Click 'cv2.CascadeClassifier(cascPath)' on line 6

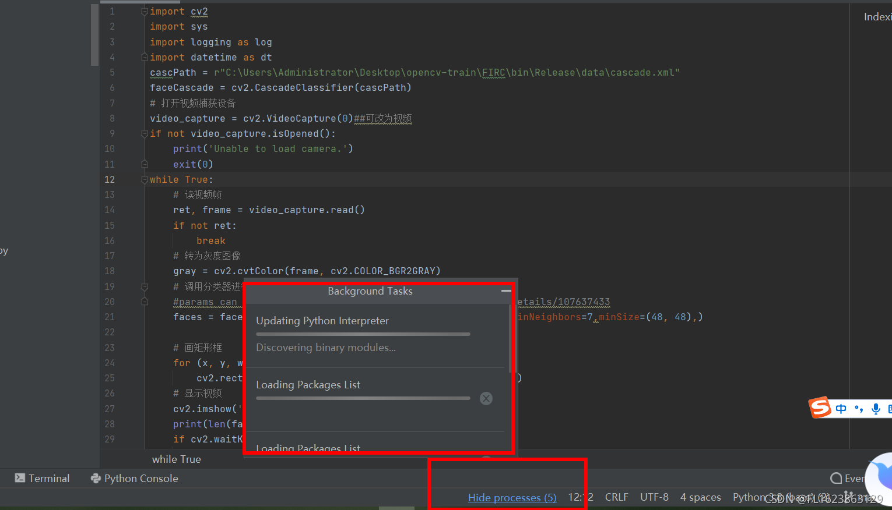322,87
